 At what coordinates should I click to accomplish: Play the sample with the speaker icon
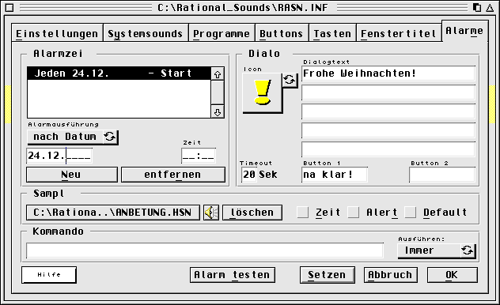[211, 213]
